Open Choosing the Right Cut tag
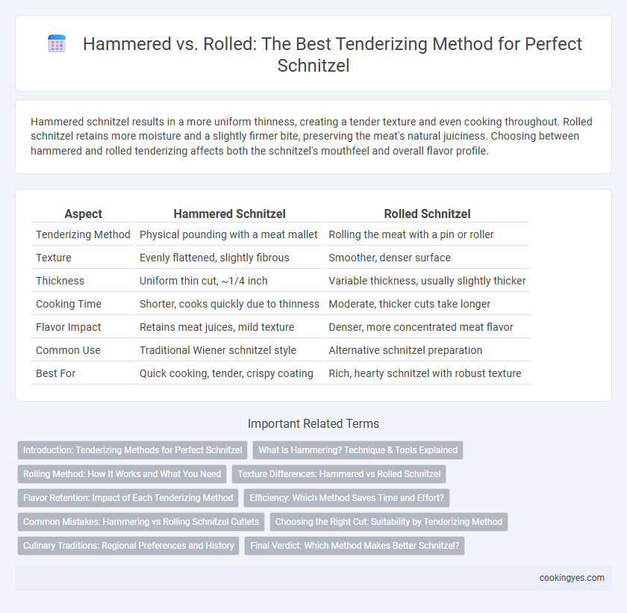Image resolution: width=627 pixels, height=613 pixels. (389, 522)
